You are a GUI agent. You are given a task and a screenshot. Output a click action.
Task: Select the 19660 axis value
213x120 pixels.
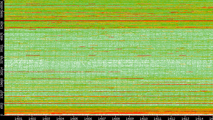[x=1, y=82]
